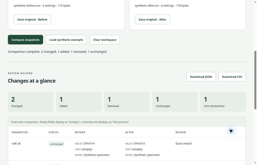
Task: Download the CSV review record
Action: click(232, 77)
